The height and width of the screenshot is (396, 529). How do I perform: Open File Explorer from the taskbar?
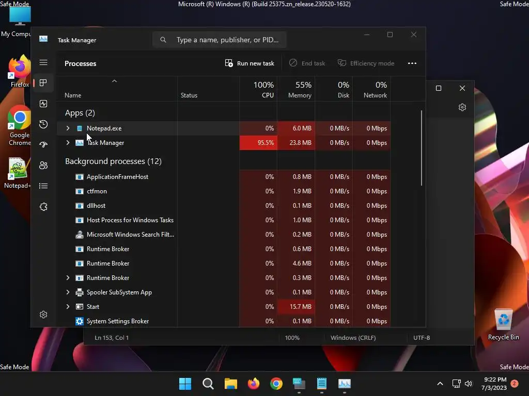(231, 384)
